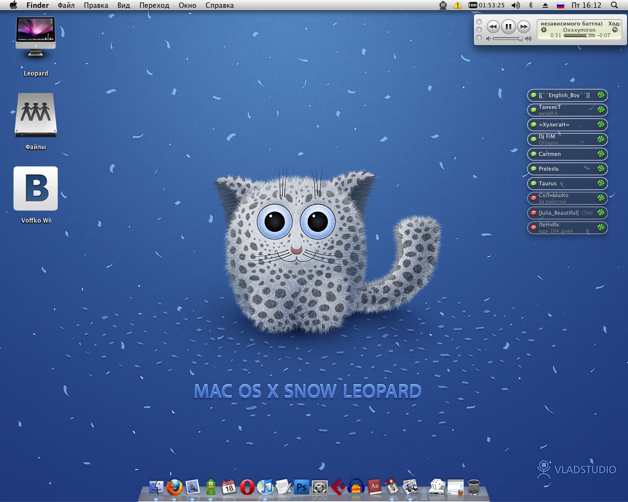628x502 pixels.
Task: Open the Вид menu
Action: point(124,5)
